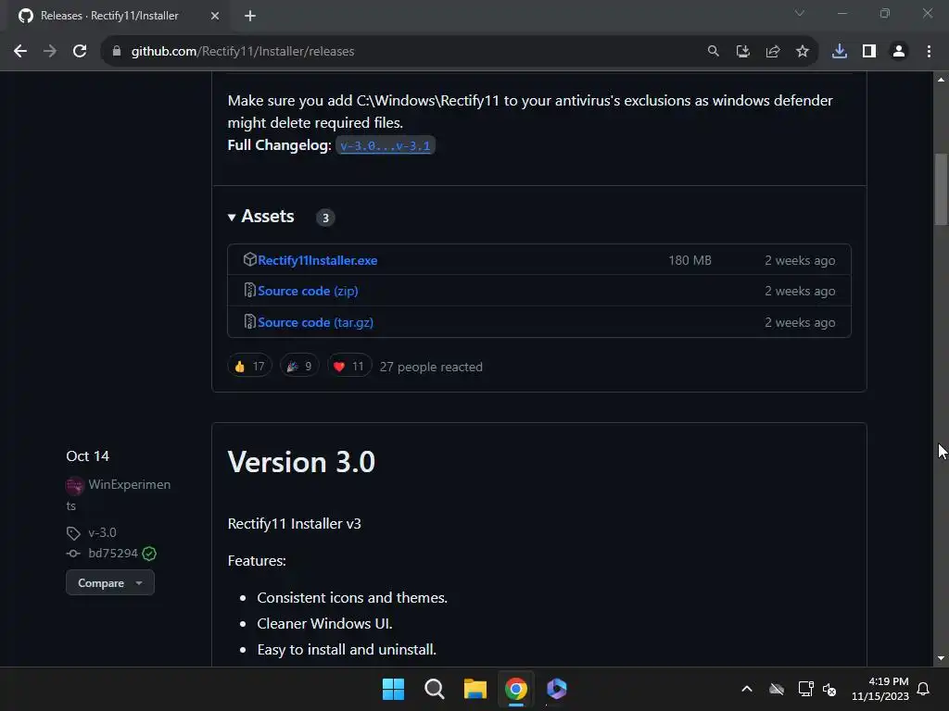Click the archive icon beside Source code (tar.gz)
This screenshot has width=949, height=711.
coord(249,321)
